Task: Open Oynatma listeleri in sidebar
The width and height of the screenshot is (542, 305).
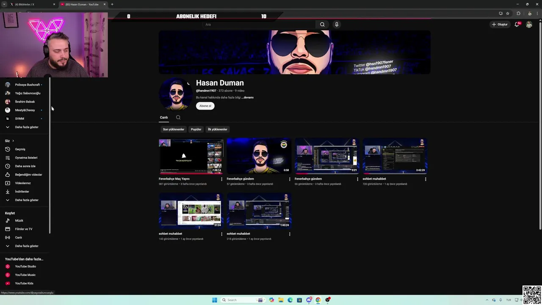Action: pyautogui.click(x=25, y=158)
